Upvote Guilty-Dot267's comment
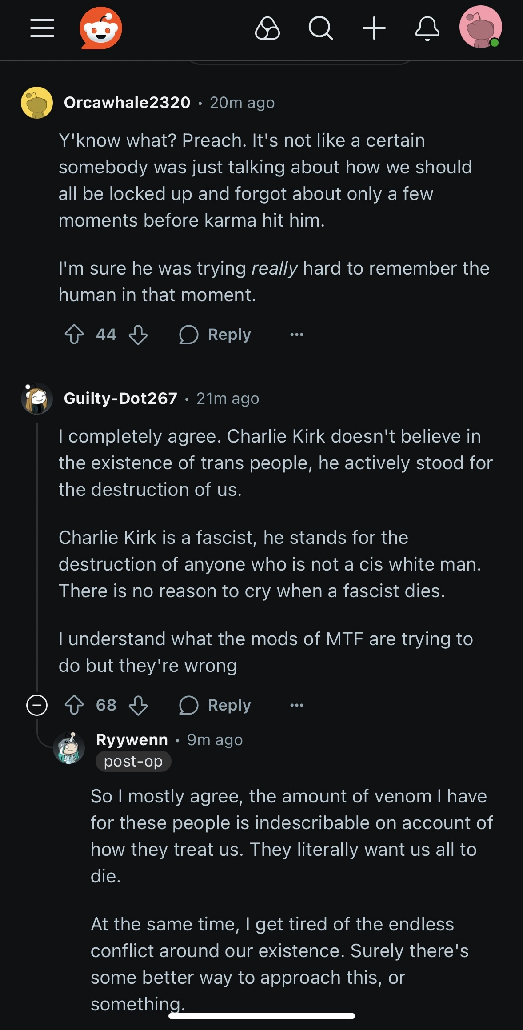523x1030 pixels. [x=74, y=705]
